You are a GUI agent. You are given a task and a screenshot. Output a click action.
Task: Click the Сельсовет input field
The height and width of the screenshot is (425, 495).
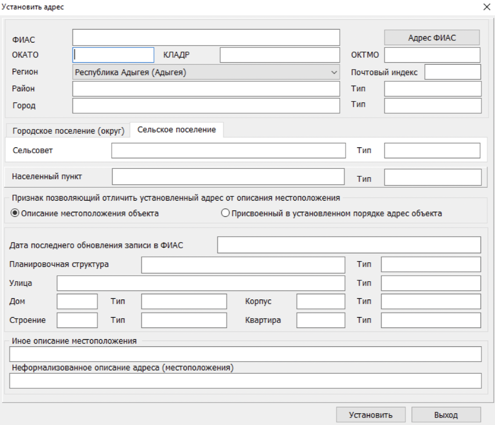[x=228, y=151]
